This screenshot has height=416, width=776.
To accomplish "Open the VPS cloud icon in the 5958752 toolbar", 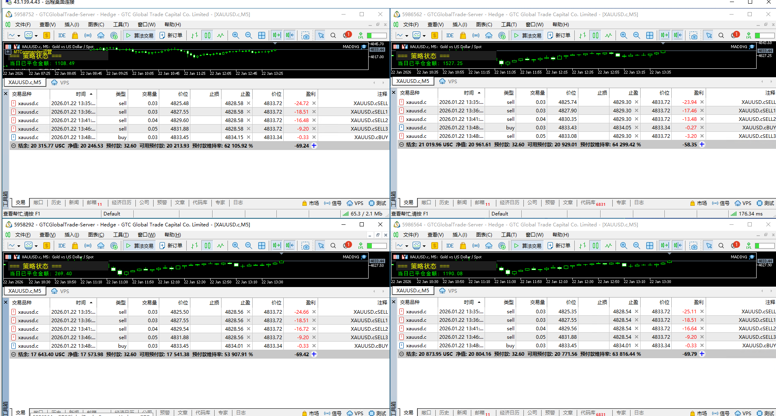I will coord(101,36).
